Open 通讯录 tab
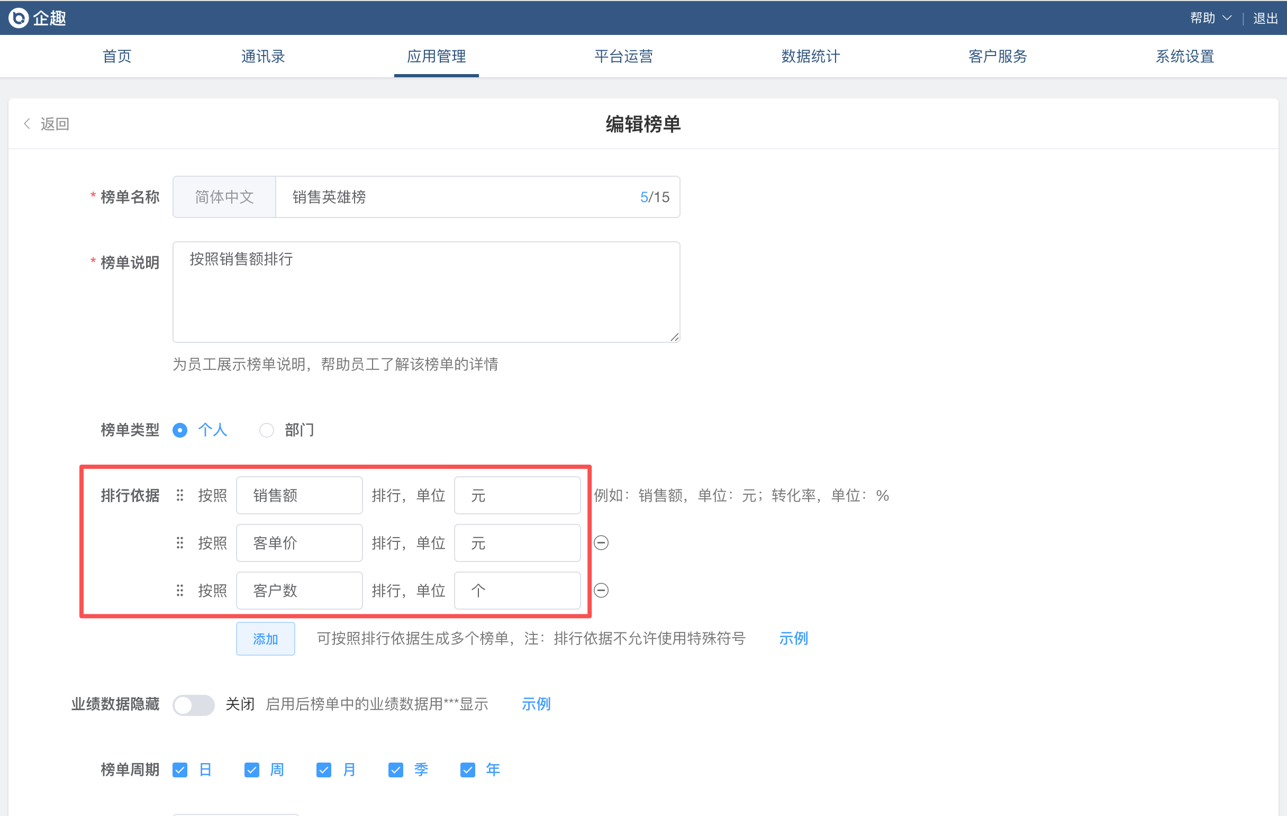1287x816 pixels. click(x=263, y=56)
